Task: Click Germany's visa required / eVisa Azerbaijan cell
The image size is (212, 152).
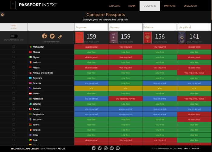Action: coord(125,99)
